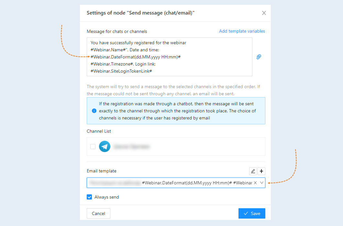The image size is (343, 226).
Task: Select the blurred Telegram channel name
Action: 131,147
